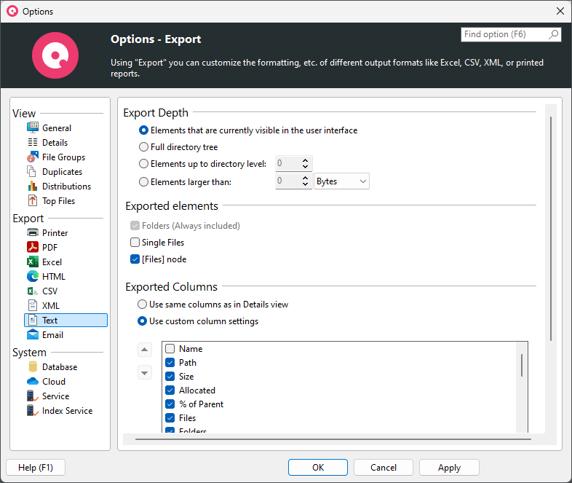Click the Cloud icon under System

coord(33,382)
